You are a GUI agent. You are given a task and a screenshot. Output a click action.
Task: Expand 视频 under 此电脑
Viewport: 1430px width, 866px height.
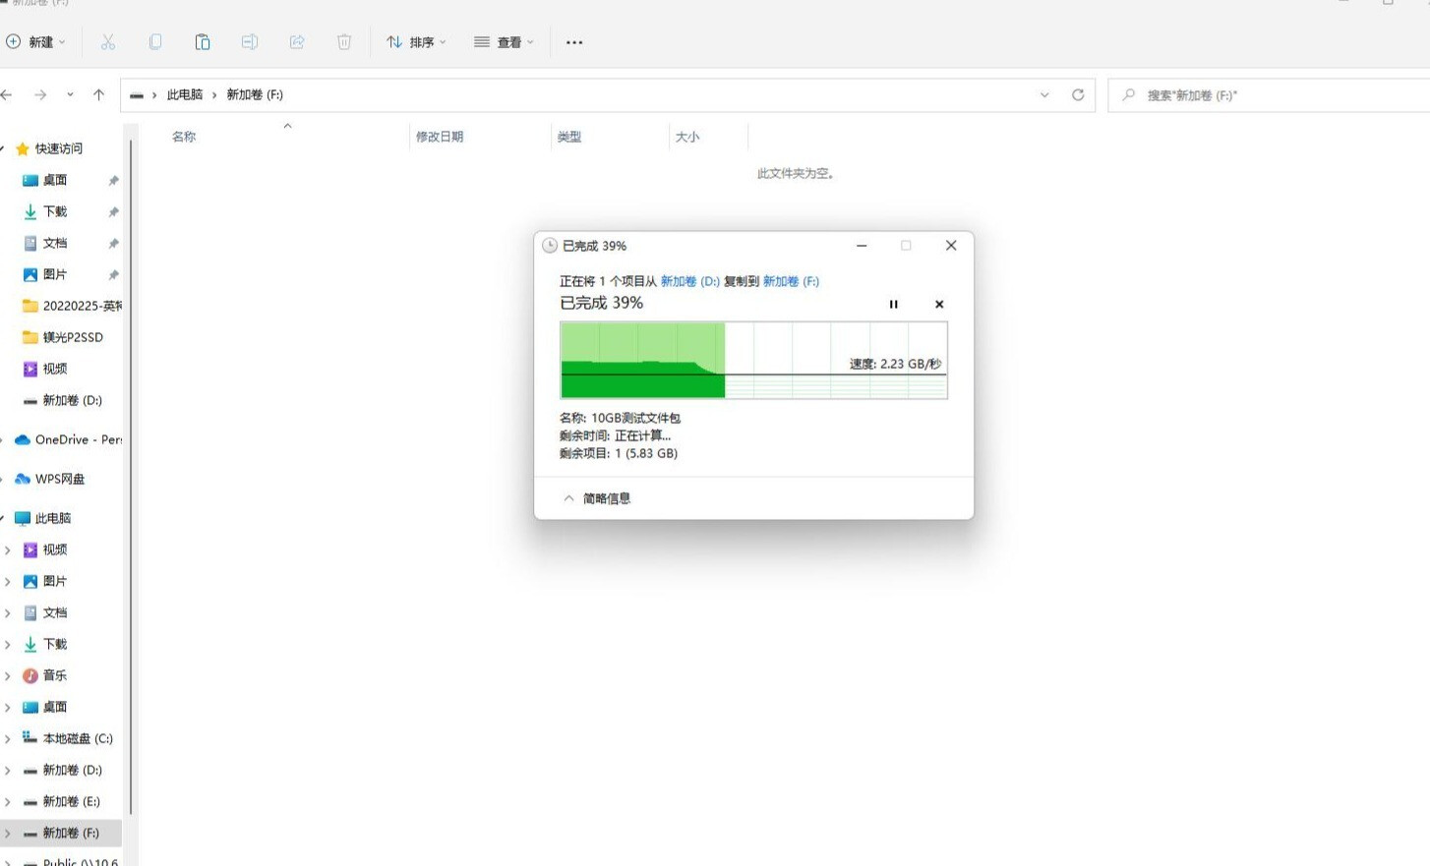click(8, 550)
